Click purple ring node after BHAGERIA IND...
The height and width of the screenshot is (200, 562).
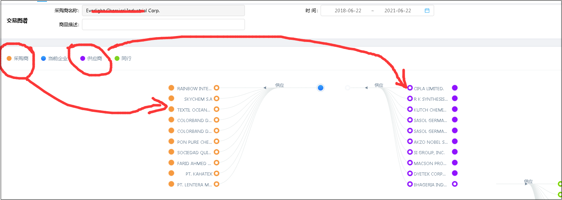tap(455, 184)
